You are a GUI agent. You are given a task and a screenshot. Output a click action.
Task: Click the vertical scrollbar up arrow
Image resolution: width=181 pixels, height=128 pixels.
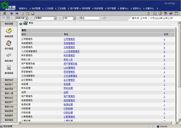(x=179, y=22)
